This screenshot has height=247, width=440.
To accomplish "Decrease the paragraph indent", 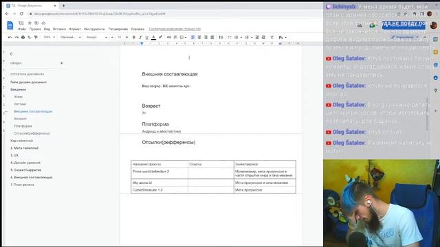I will (257, 37).
